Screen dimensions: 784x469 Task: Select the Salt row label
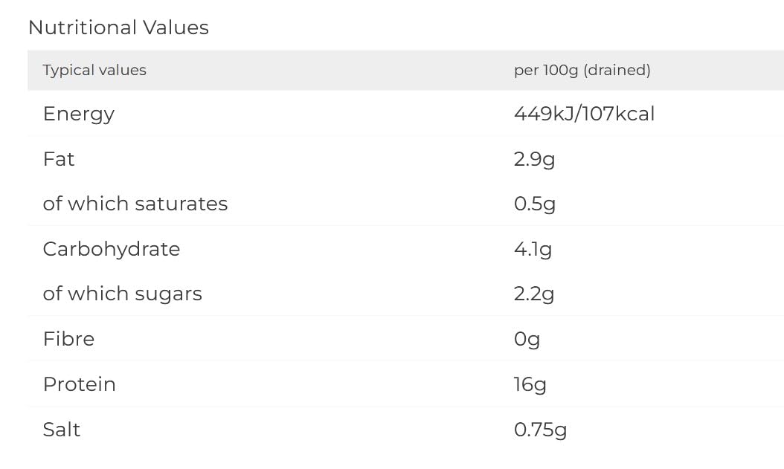pos(62,430)
